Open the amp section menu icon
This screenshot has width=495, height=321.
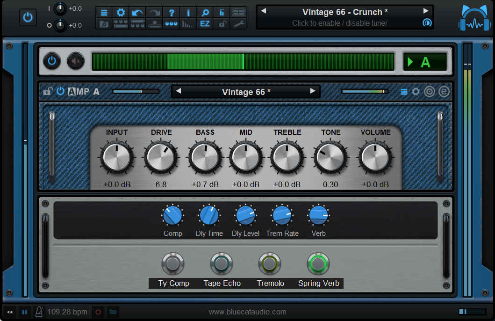[404, 92]
